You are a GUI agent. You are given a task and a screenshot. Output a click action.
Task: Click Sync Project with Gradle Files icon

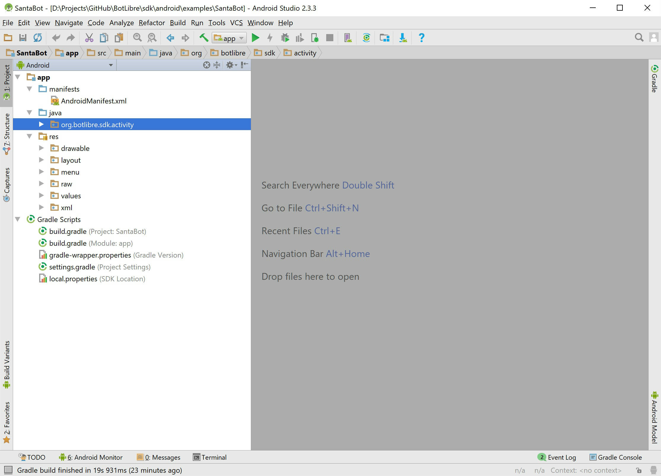click(x=366, y=38)
